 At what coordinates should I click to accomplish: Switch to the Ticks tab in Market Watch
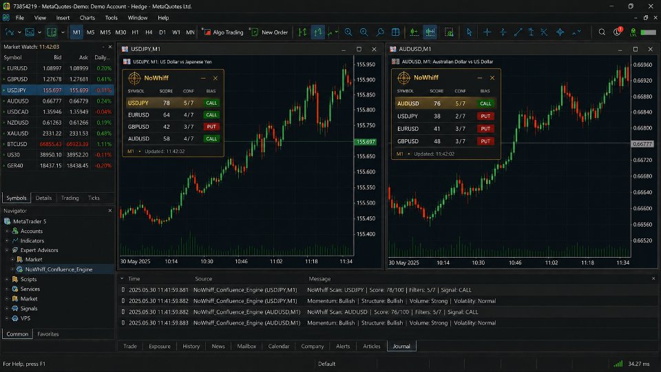(94, 198)
